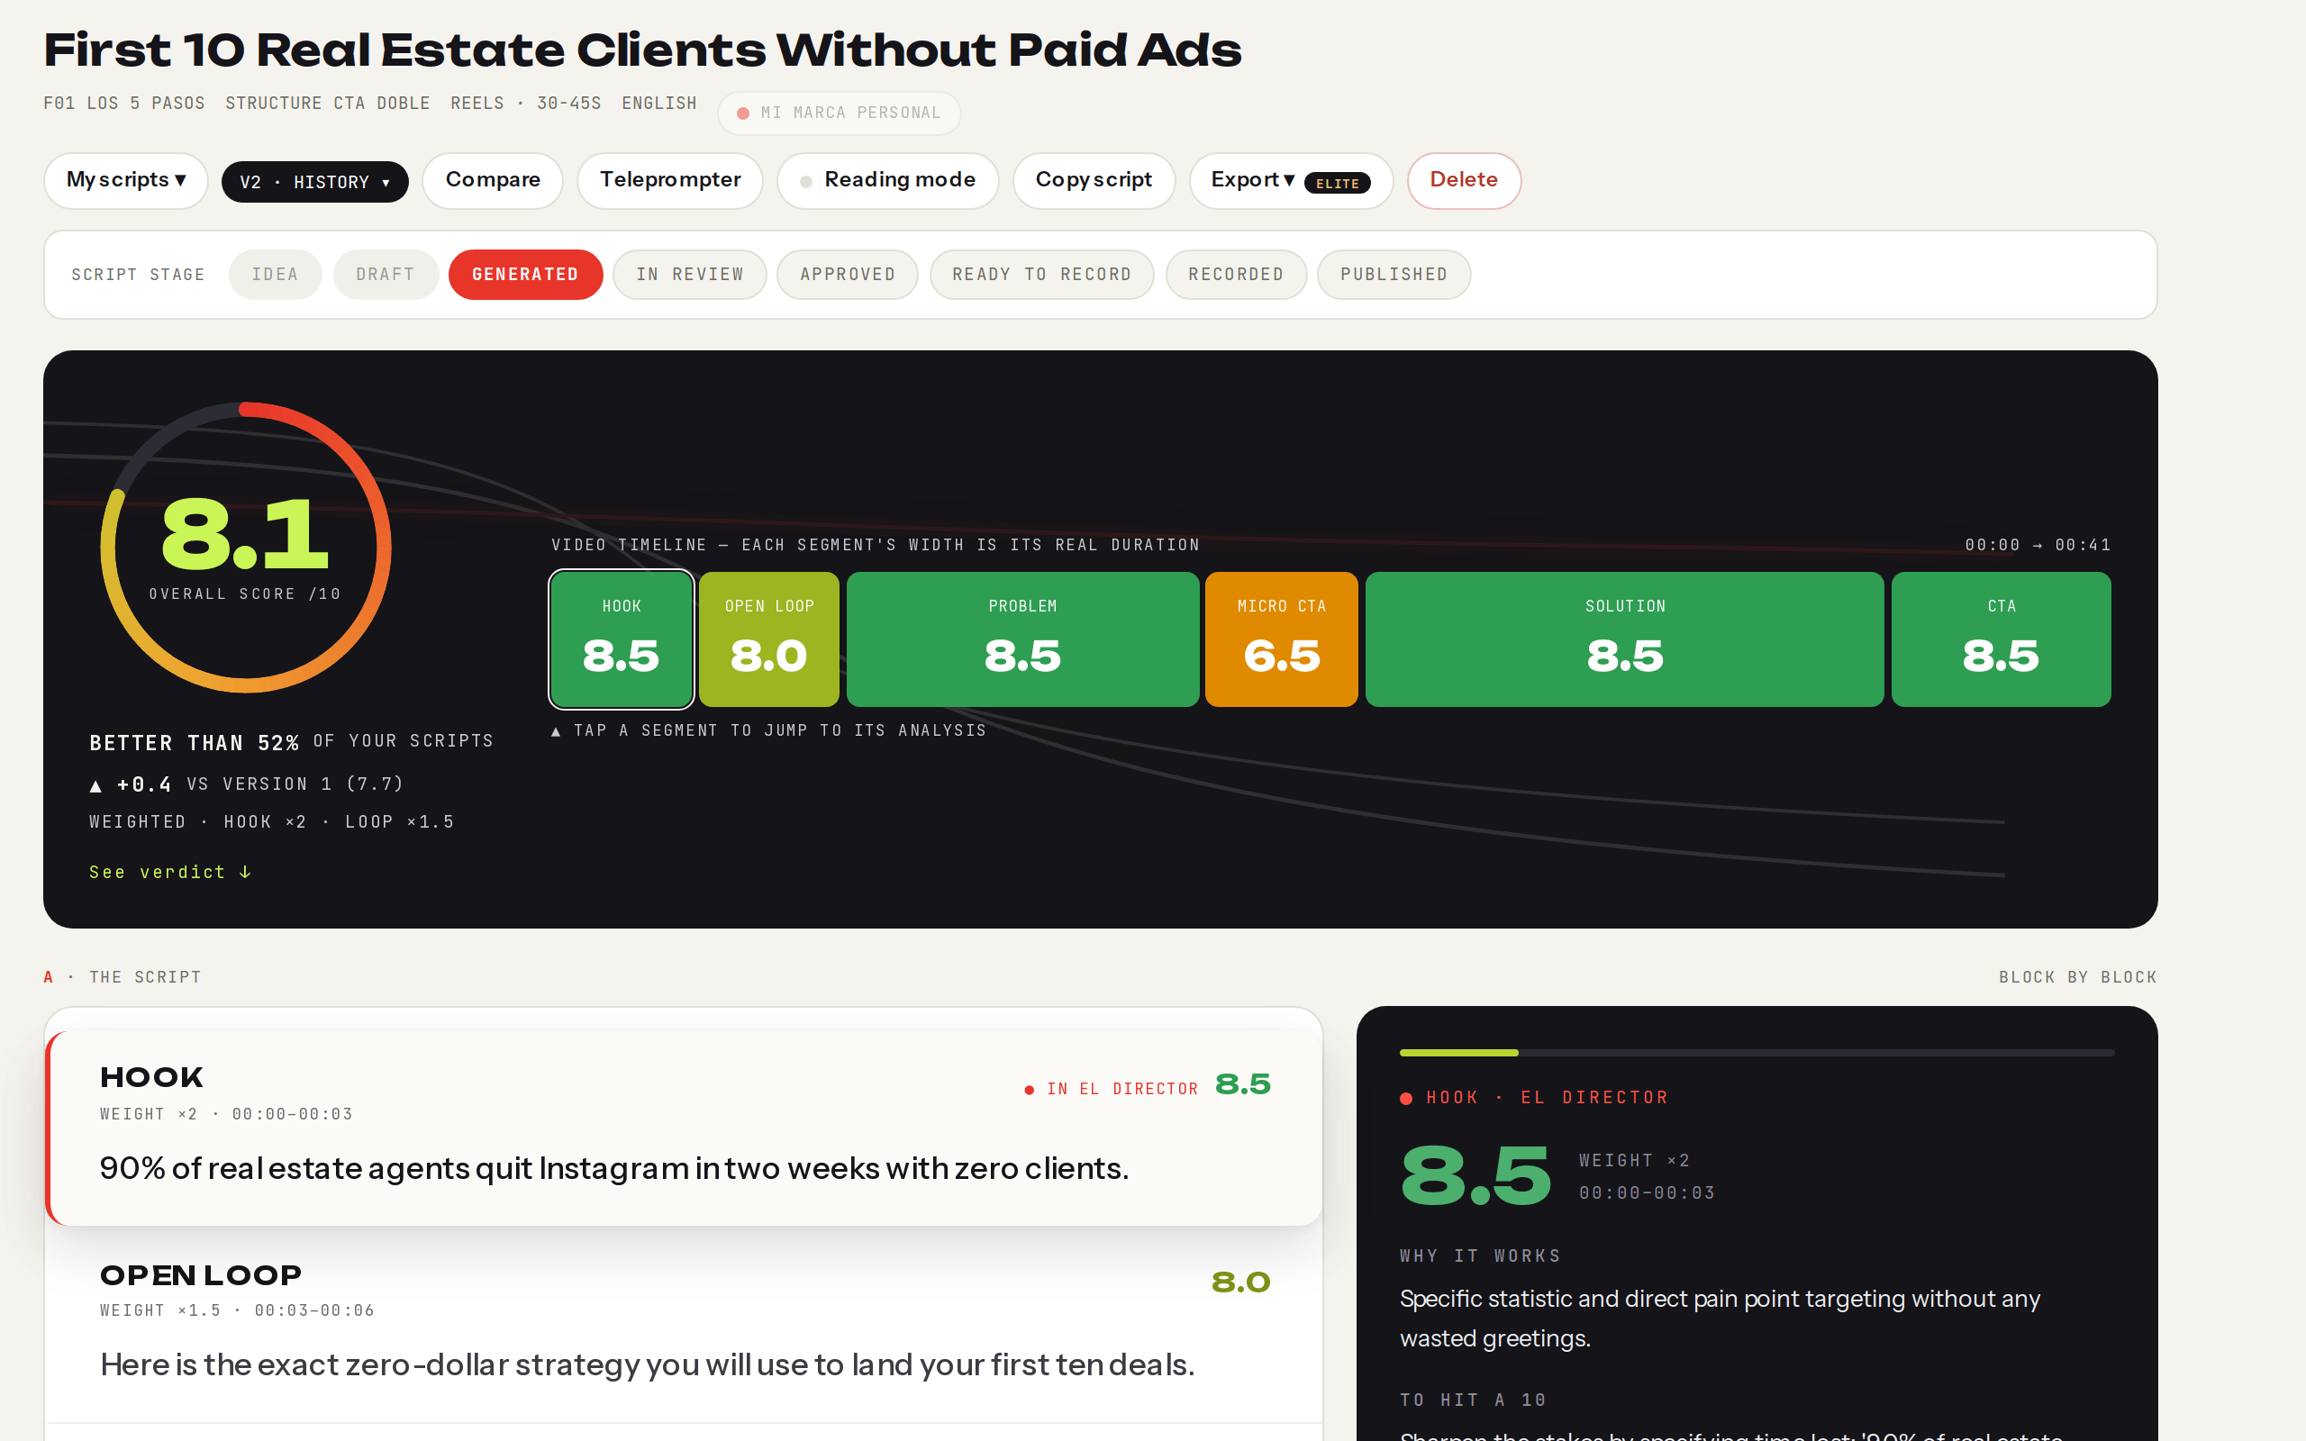Open the Export dropdown
This screenshot has width=2306, height=1441.
tap(1290, 180)
